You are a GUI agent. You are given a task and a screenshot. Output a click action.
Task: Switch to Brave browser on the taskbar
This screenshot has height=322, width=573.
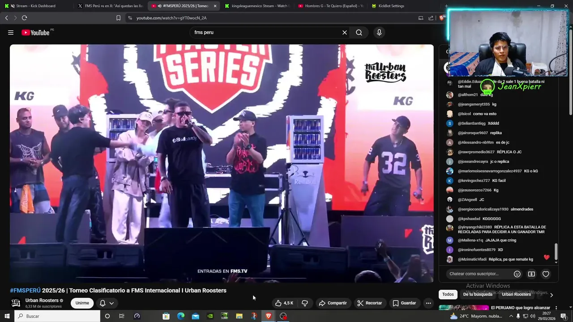click(x=269, y=316)
